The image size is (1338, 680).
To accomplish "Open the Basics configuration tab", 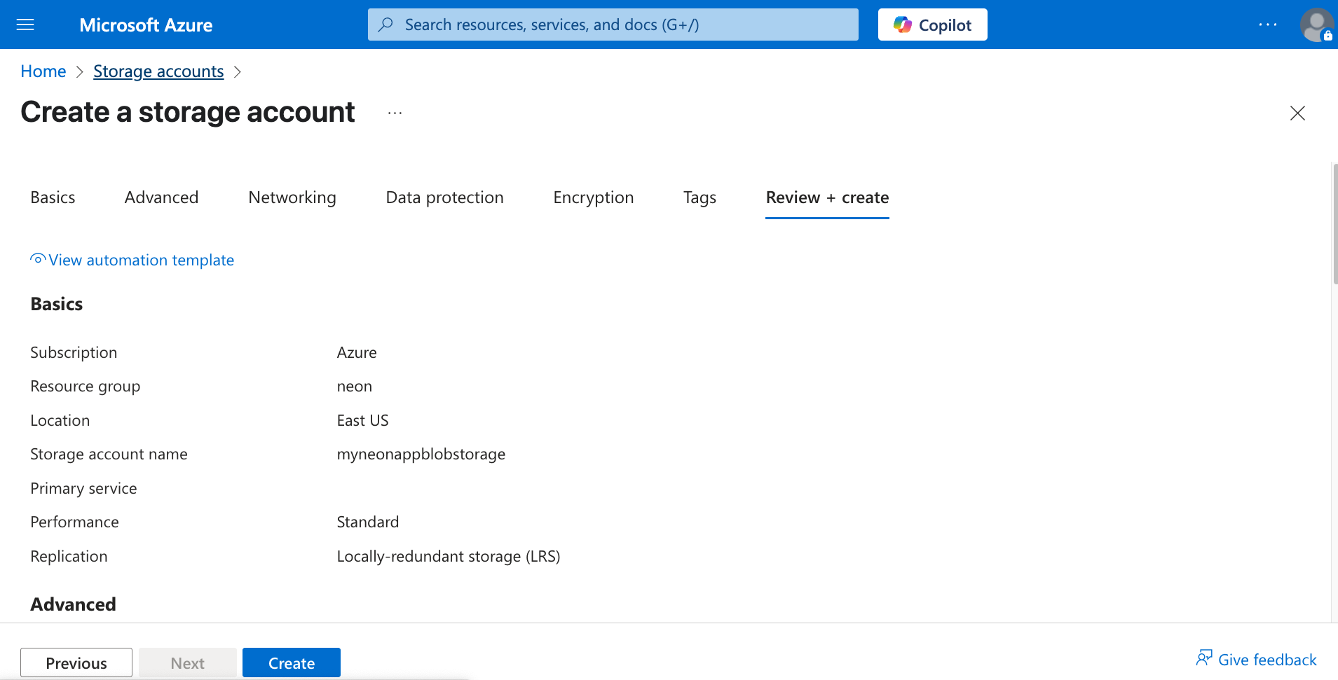I will 53,197.
